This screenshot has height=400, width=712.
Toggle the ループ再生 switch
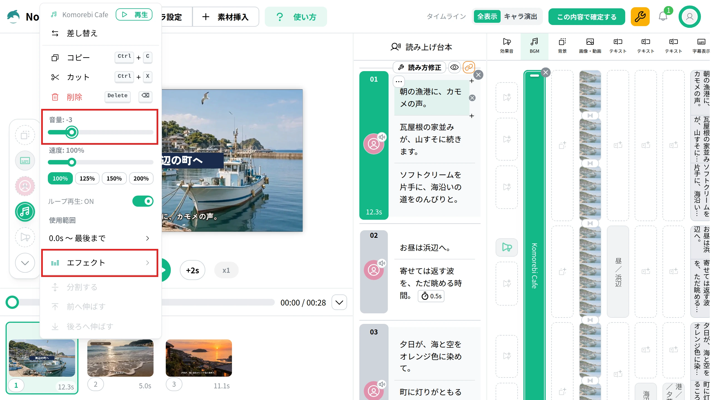click(143, 201)
